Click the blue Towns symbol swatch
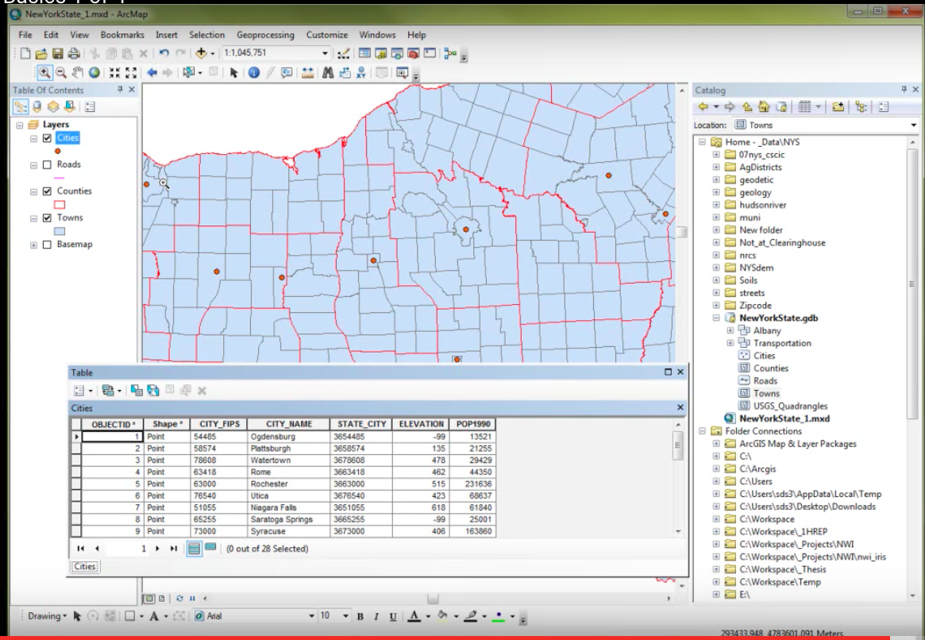This screenshot has width=925, height=640. 59,231
